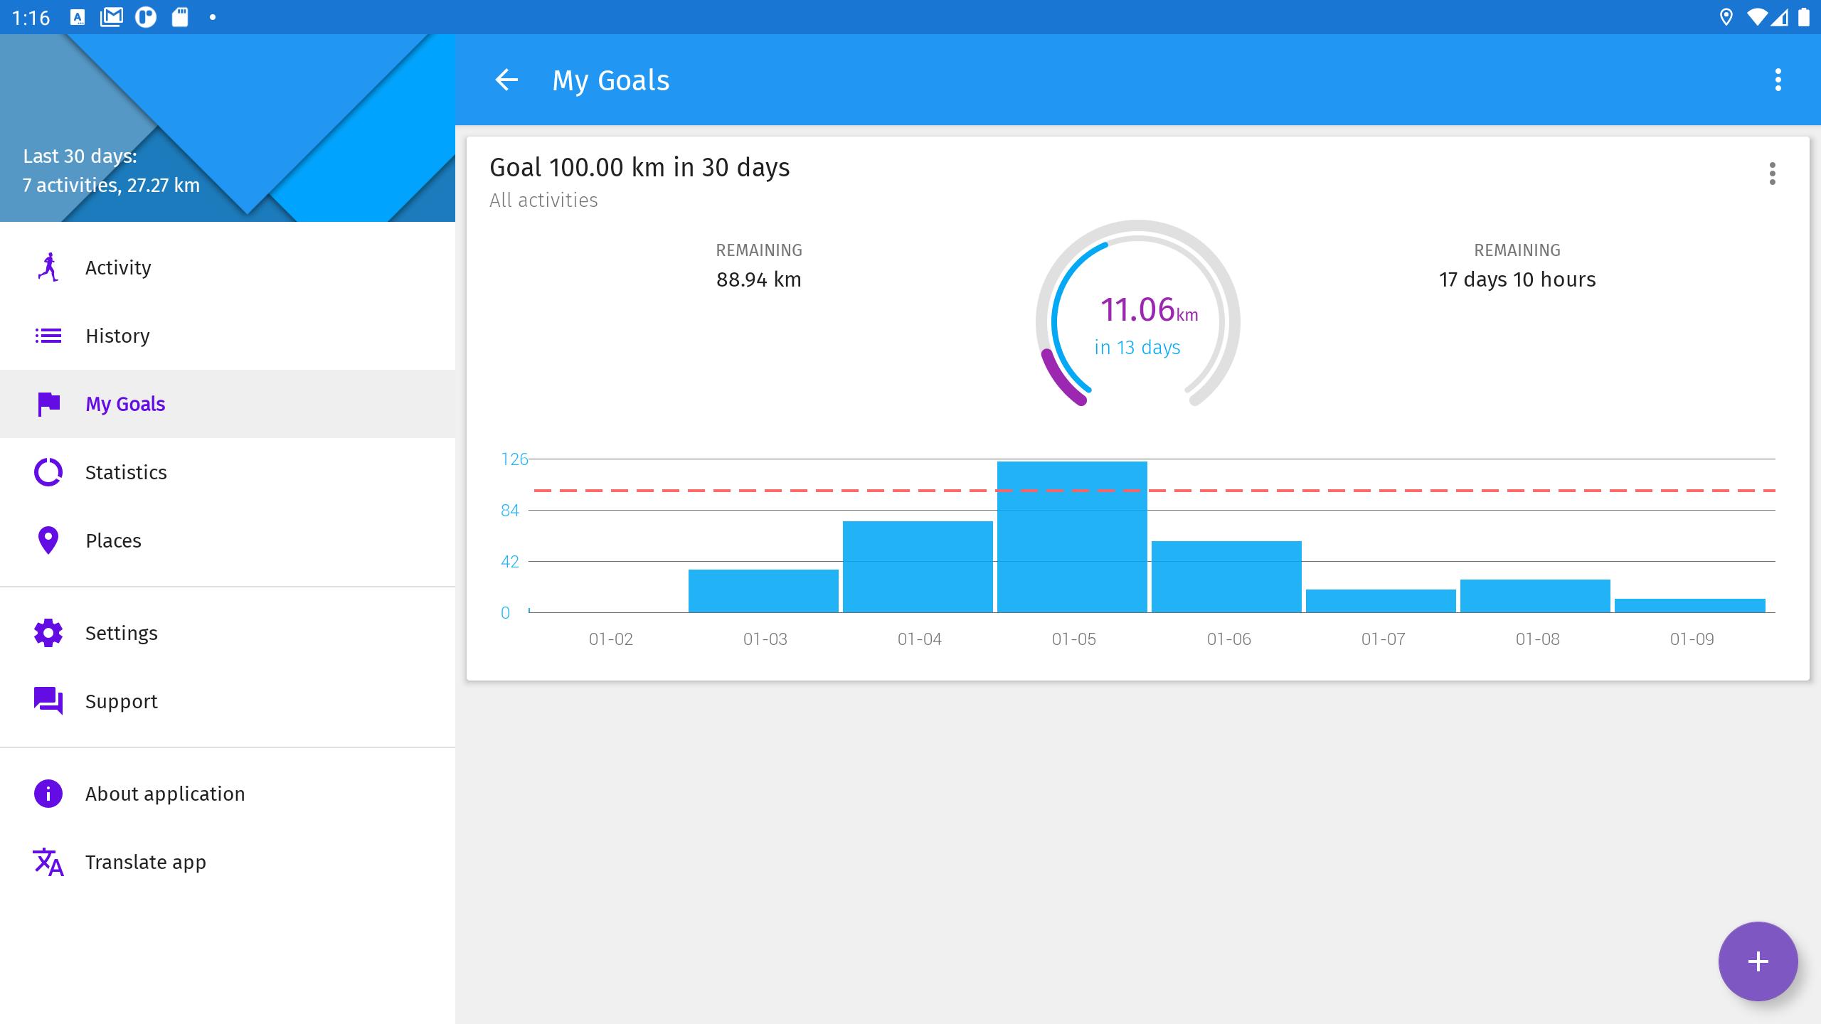Select the History menu entry
1821x1024 pixels.
coord(118,336)
